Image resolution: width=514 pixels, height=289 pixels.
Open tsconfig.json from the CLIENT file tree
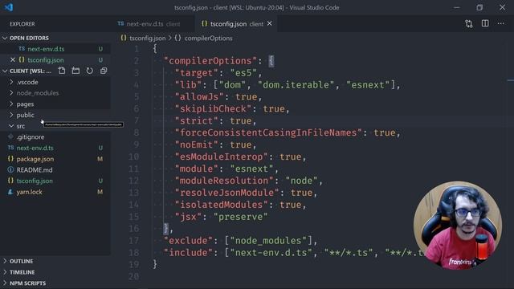tap(35, 181)
